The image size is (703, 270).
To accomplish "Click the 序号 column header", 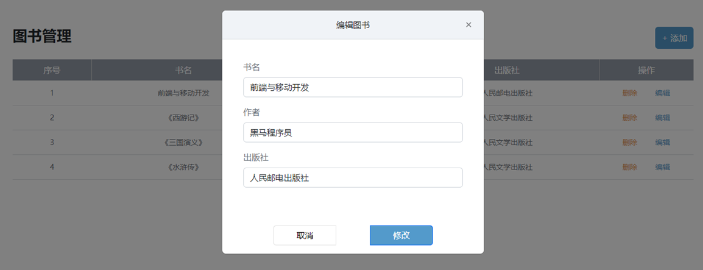I will pyautogui.click(x=52, y=70).
